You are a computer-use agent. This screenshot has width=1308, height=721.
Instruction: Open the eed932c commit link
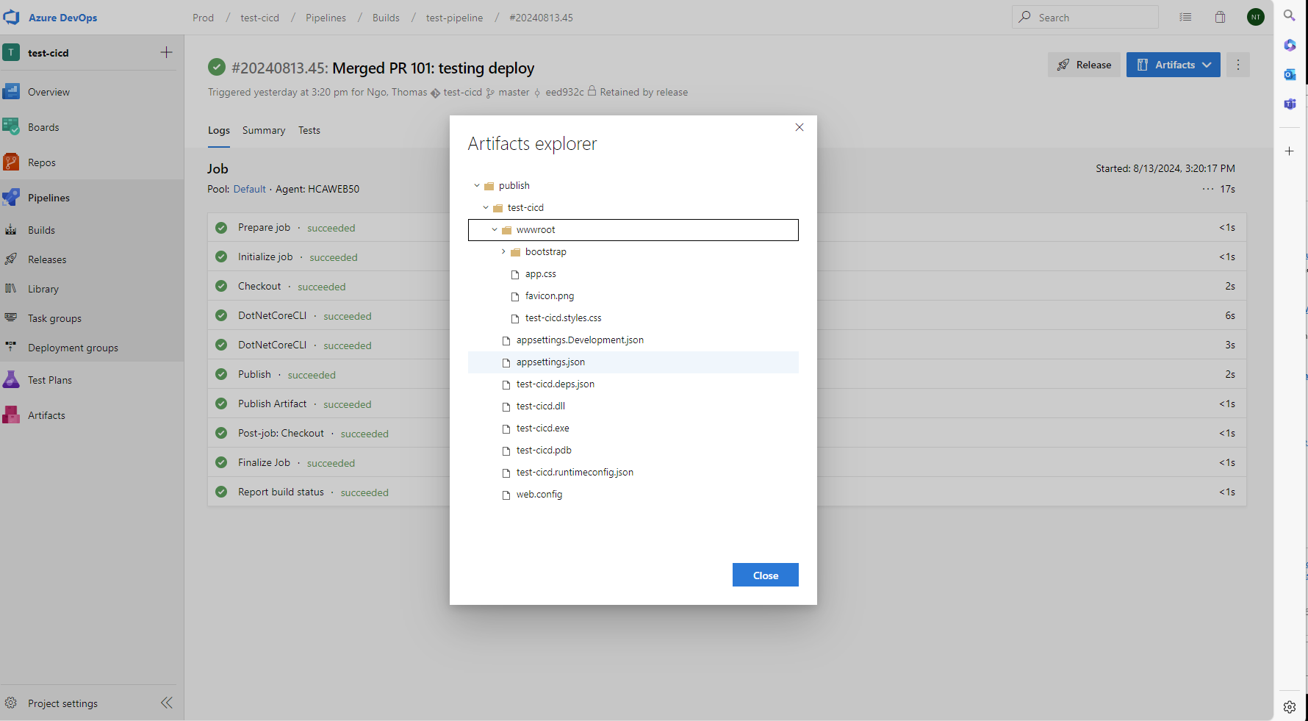click(x=564, y=92)
